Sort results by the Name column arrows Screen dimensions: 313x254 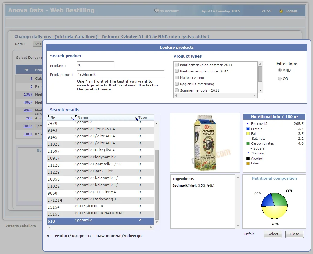[76, 116]
